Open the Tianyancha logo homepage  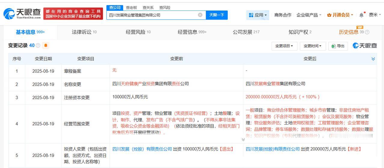pos(22,14)
